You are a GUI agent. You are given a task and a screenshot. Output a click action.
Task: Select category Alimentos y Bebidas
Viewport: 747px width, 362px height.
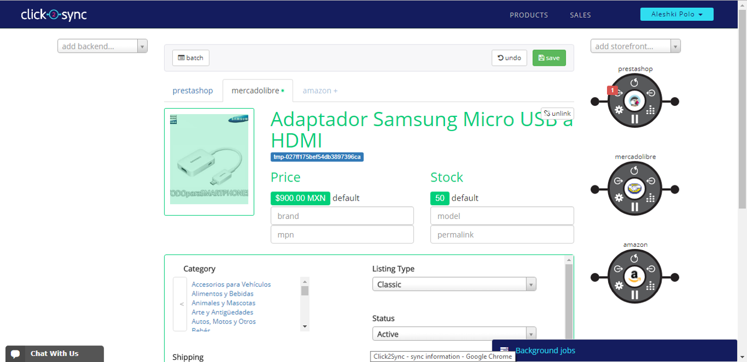[x=222, y=293]
